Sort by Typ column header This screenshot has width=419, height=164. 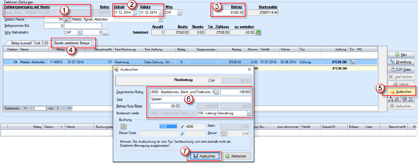[310, 49]
